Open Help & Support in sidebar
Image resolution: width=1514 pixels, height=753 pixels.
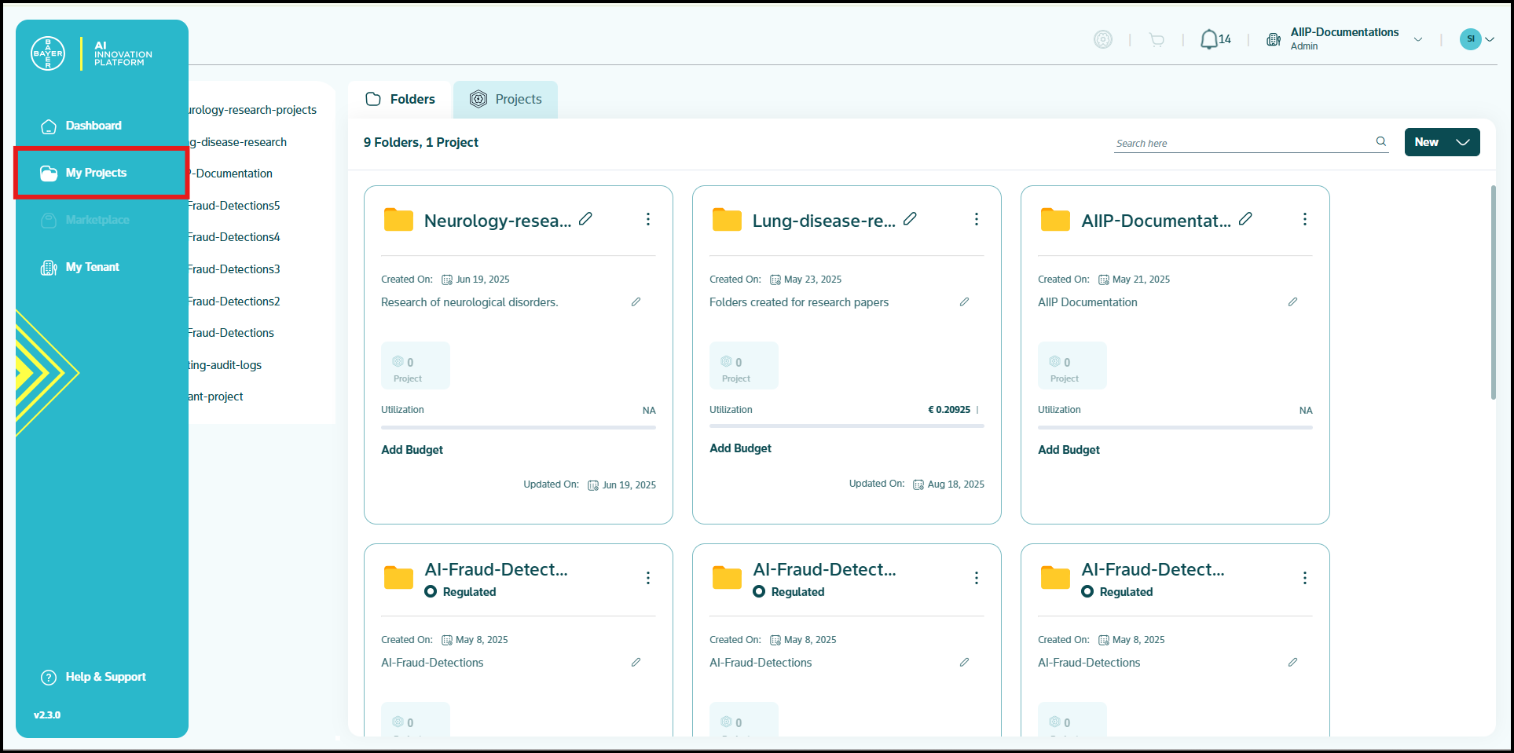93,677
